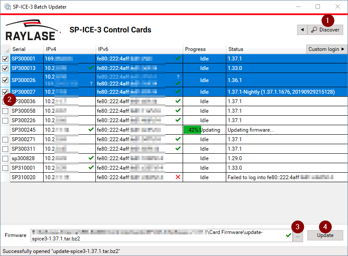Click the Batch Updater title bar app icon
Image resolution: width=348 pixels, height=256 pixels.
pyautogui.click(x=7, y=6)
